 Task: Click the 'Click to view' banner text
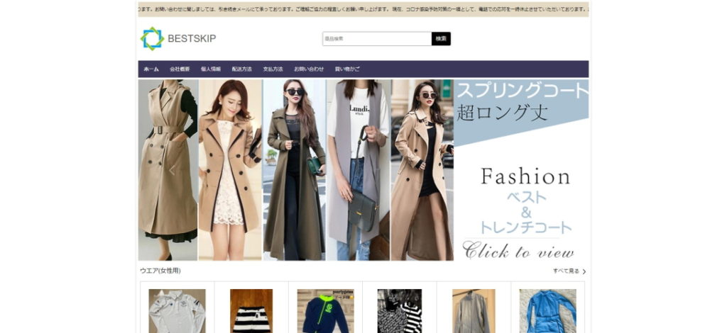[x=518, y=251]
